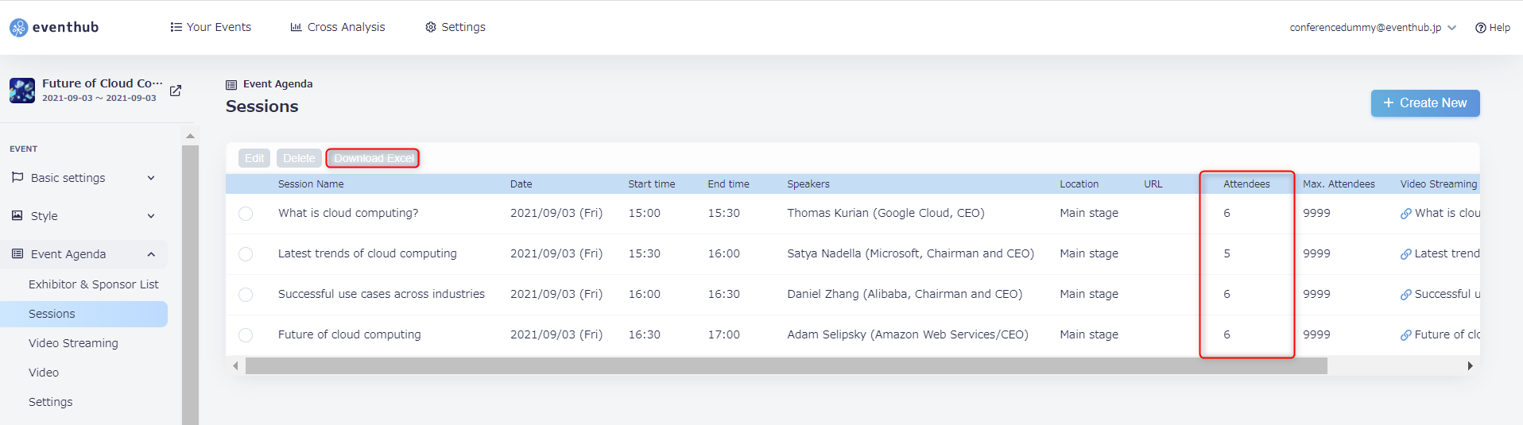Click the Session Name column header
Screen dimensions: 1523x425
coord(311,184)
